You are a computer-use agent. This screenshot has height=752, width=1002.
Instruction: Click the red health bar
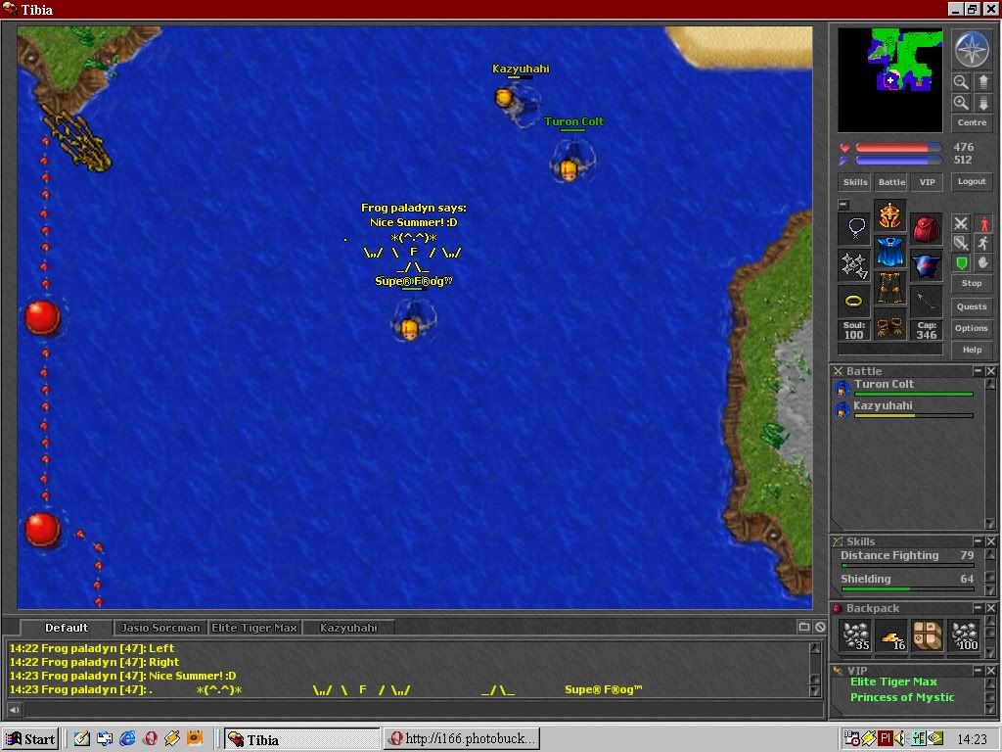pyautogui.click(x=898, y=148)
